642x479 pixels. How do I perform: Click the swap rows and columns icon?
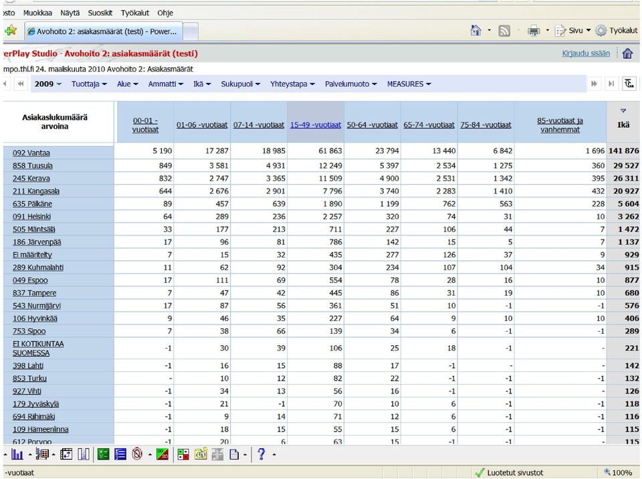pyautogui.click(x=66, y=454)
